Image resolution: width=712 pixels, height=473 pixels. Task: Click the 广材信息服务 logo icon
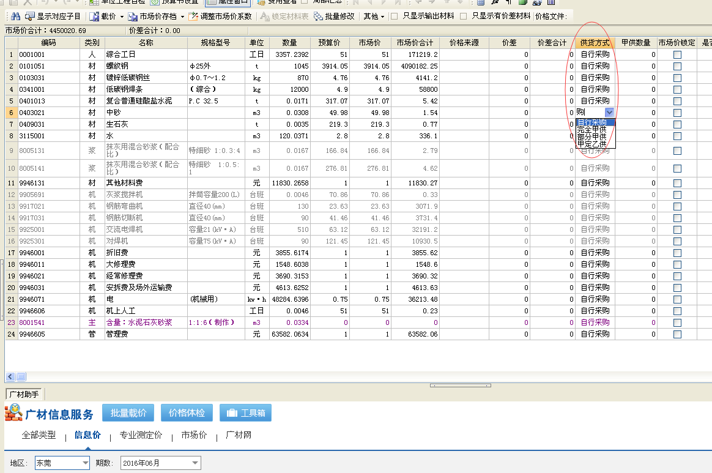[13, 412]
